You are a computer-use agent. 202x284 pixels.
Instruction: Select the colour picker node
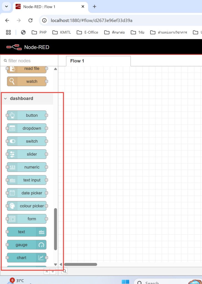[x=27, y=206]
